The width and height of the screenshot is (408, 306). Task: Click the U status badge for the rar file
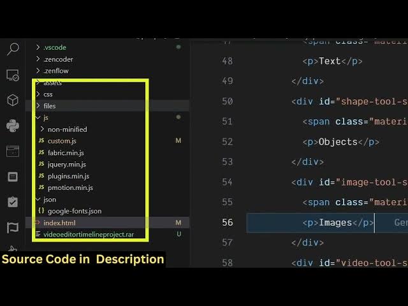click(178, 234)
